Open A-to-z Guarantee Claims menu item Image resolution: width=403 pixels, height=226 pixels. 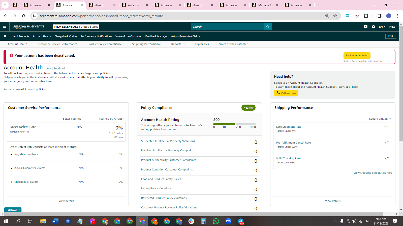pyautogui.click(x=186, y=36)
